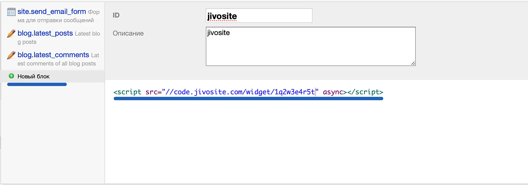
Task: Click the pencil icon beside blog.latest_comments
Action: [11, 55]
